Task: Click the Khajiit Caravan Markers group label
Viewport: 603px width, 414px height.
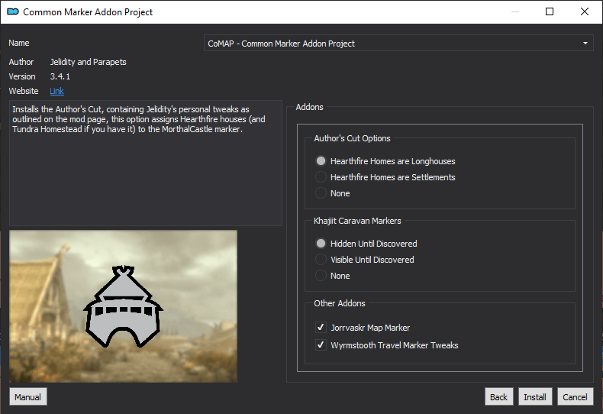Action: [x=357, y=221]
